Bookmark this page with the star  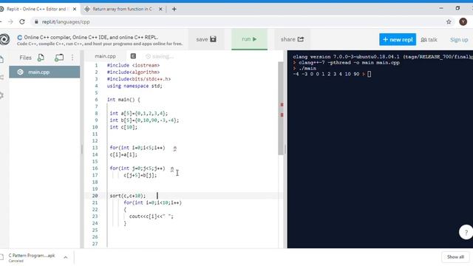[449, 21]
